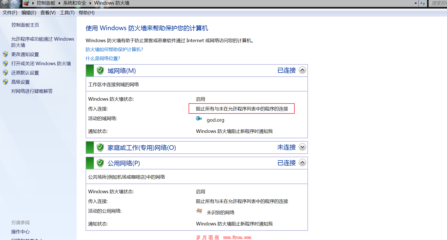
Task: Open breadcrumb arrow after 控制面板
Action: [x=59, y=3]
